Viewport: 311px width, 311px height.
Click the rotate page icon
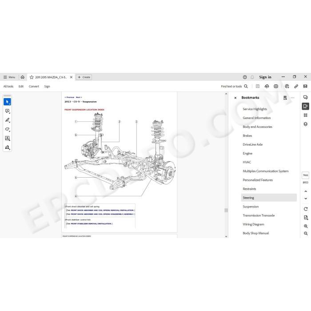pos(306,209)
